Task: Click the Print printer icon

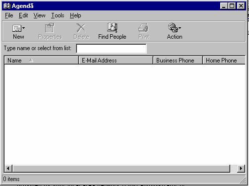Action: point(143,28)
